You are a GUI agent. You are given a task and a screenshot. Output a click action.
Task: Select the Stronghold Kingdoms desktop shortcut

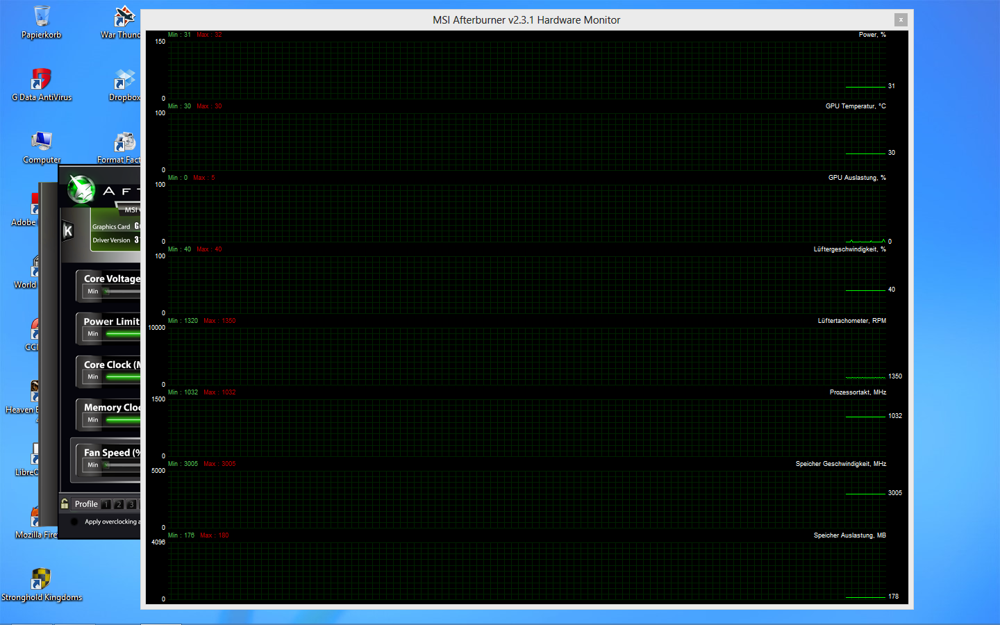click(x=42, y=585)
